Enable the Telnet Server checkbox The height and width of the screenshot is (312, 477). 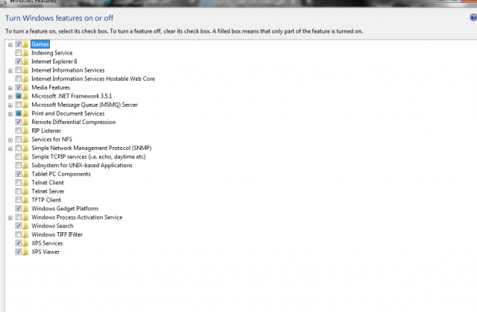[x=18, y=191]
